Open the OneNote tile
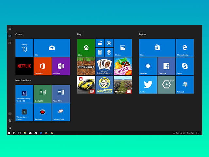This screenshot has width=209, height=157. pyautogui.click(x=61, y=66)
